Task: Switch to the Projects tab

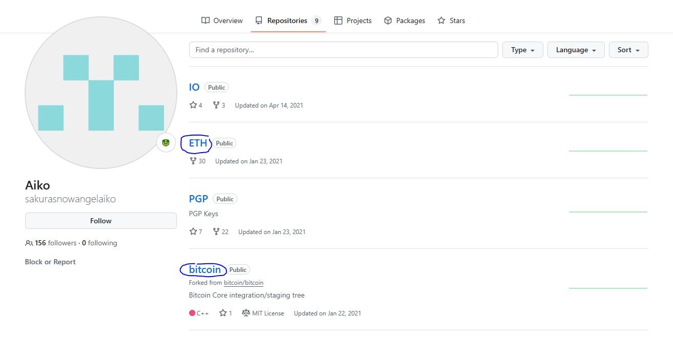Action: coord(352,20)
